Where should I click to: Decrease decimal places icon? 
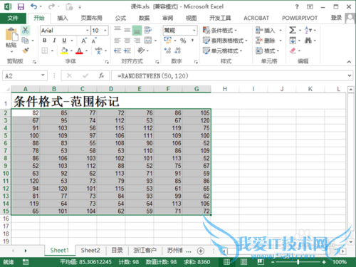(x=177, y=51)
